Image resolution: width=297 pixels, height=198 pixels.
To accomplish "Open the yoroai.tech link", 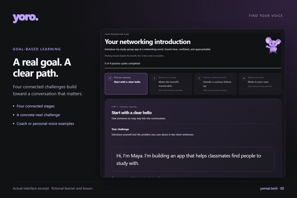I will point(269,188).
